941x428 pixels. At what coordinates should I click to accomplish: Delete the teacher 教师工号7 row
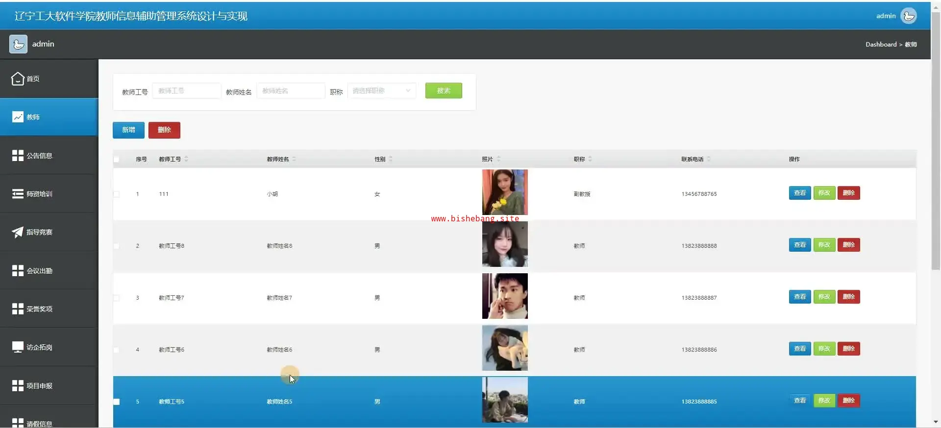coord(849,297)
